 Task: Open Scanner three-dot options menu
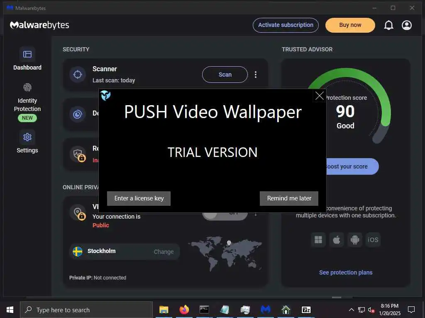(x=255, y=75)
